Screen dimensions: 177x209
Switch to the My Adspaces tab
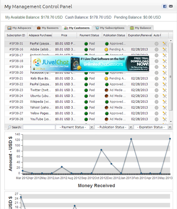click(x=19, y=28)
